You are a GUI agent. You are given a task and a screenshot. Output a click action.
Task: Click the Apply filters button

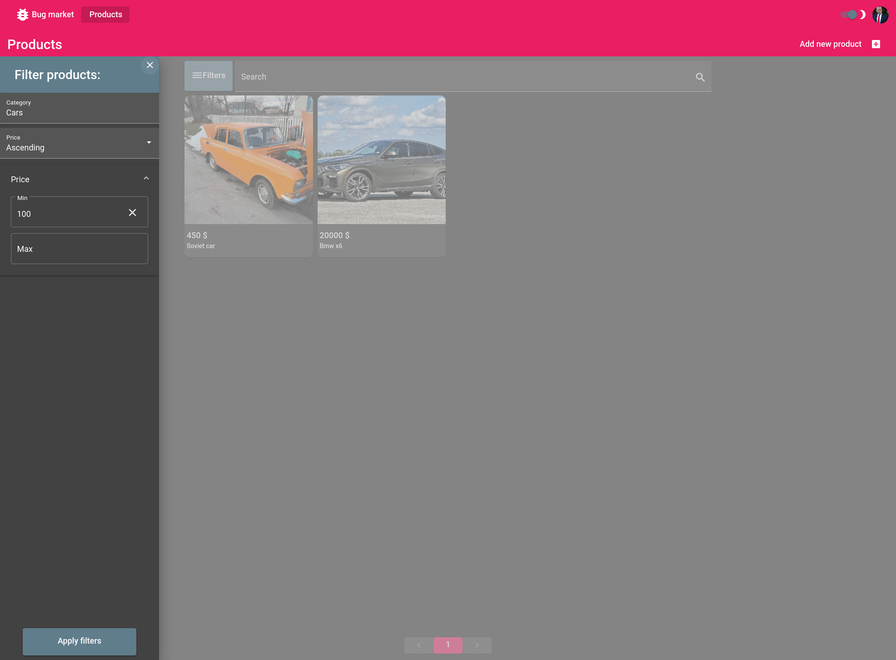click(80, 641)
